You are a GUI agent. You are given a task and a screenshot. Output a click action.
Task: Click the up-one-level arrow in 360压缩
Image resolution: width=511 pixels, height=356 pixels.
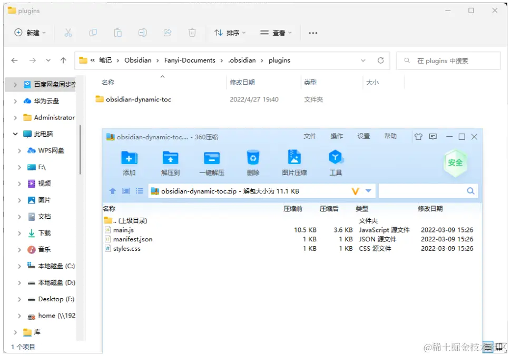pyautogui.click(x=112, y=191)
